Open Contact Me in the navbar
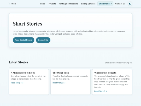The width and height of the screenshot is (141, 106). (120, 4)
